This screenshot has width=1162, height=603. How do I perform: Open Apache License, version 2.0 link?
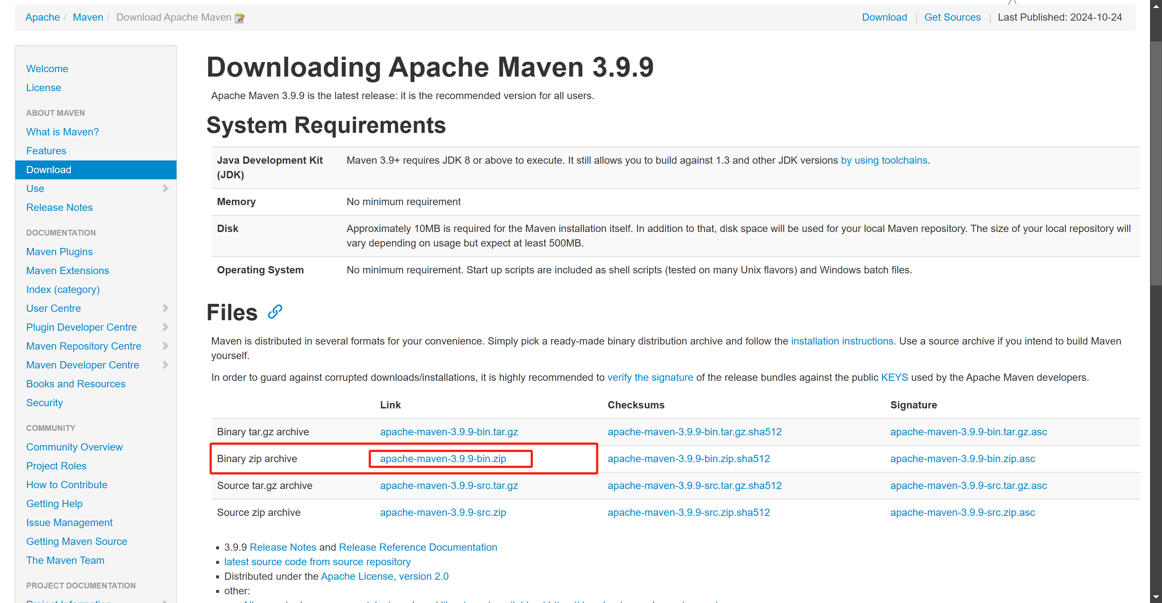[384, 576]
